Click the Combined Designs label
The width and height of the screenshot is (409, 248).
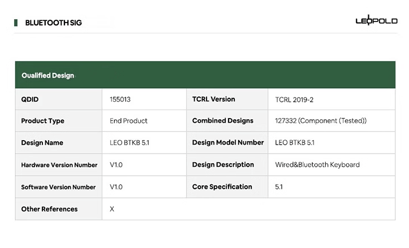[x=223, y=121]
